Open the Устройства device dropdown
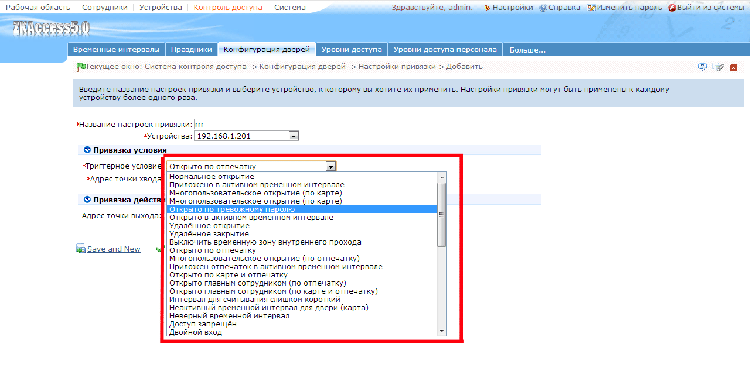Screen dimensions: 750x385 coord(294,136)
